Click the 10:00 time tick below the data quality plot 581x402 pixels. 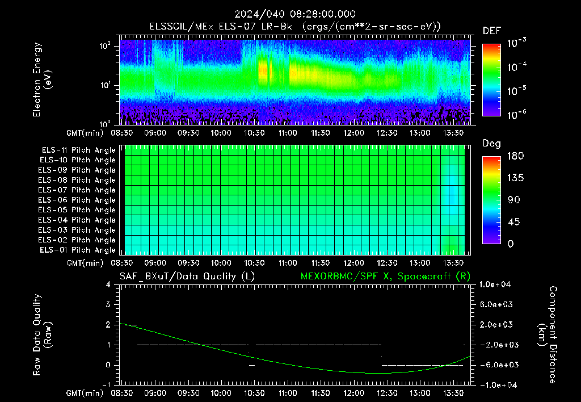tap(221, 393)
